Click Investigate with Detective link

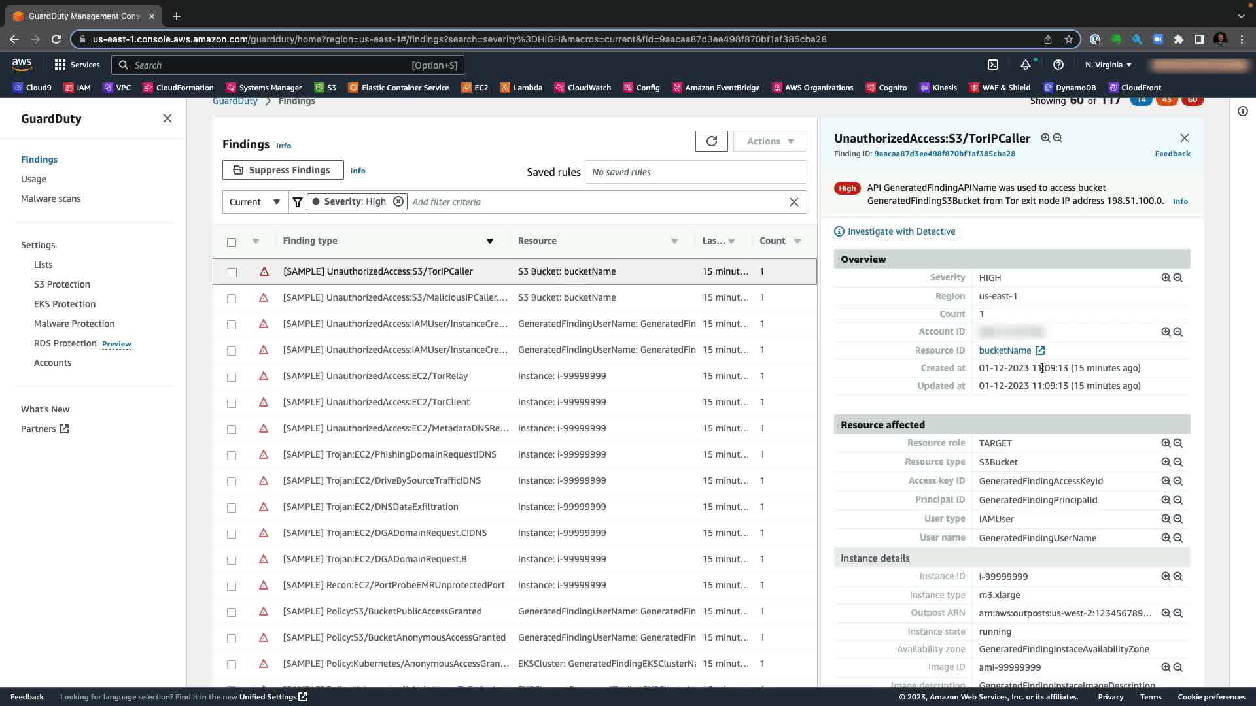(x=901, y=231)
